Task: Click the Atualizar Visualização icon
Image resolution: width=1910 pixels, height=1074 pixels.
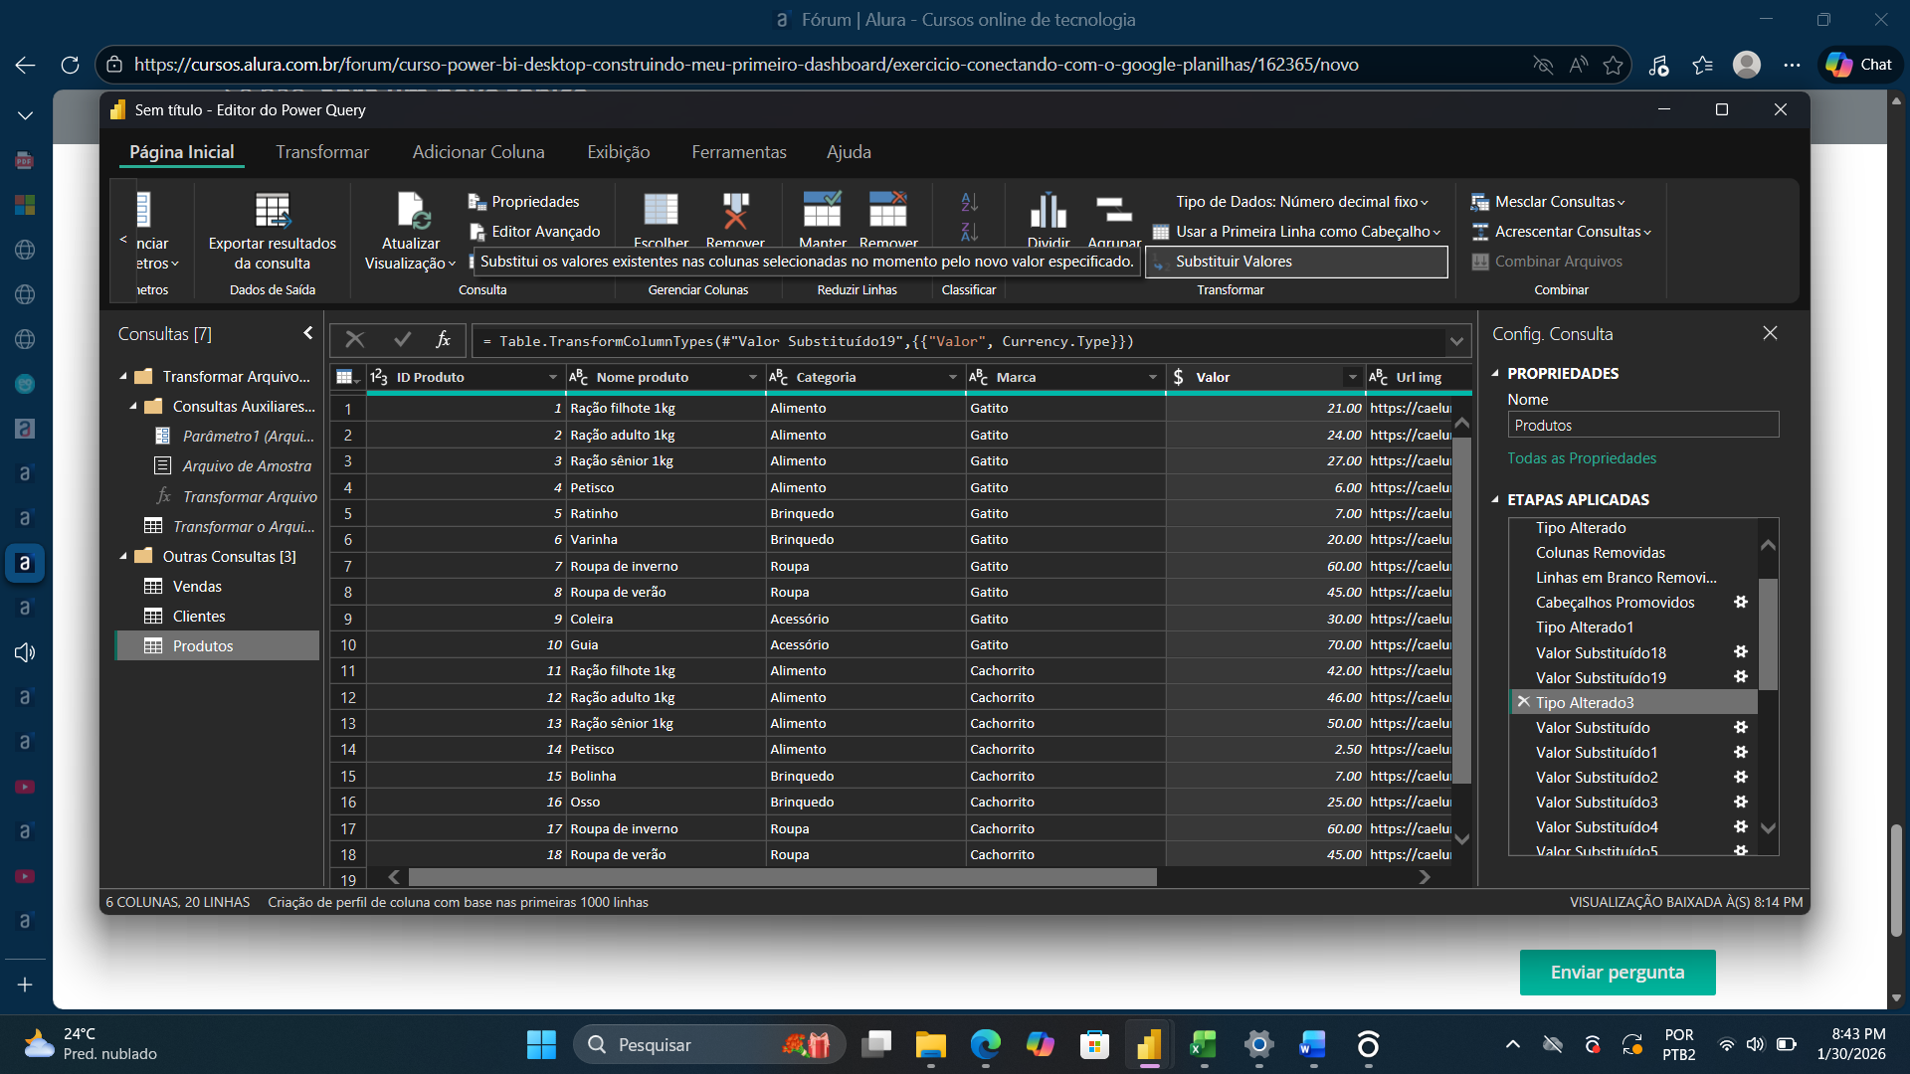Action: [411, 212]
